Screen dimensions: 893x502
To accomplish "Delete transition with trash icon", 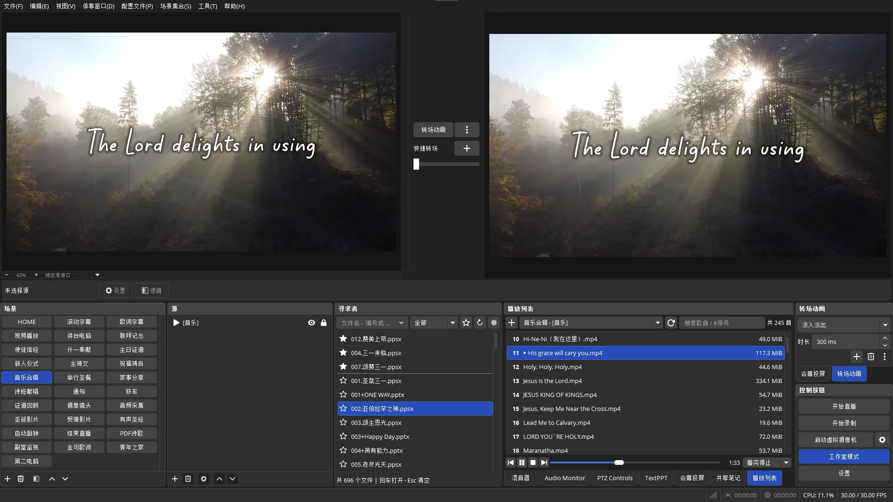I will [871, 357].
